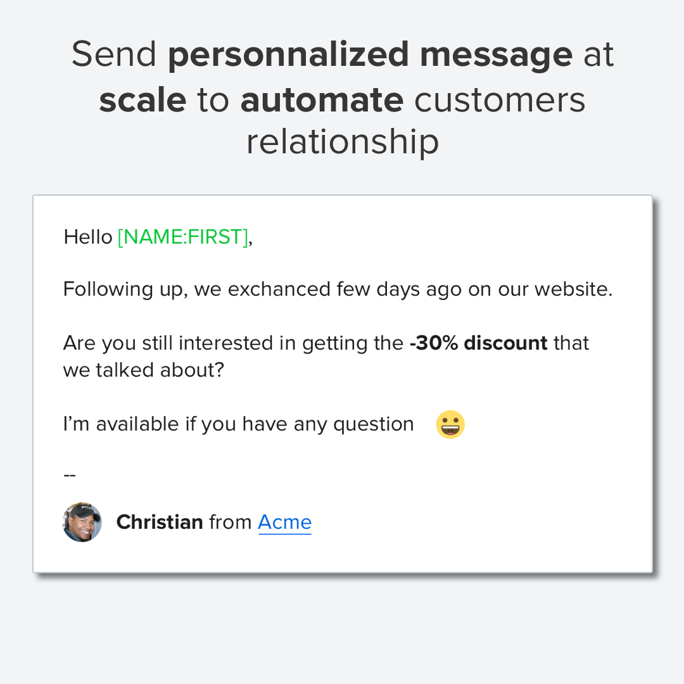Click Christian's round avatar photo

82,522
